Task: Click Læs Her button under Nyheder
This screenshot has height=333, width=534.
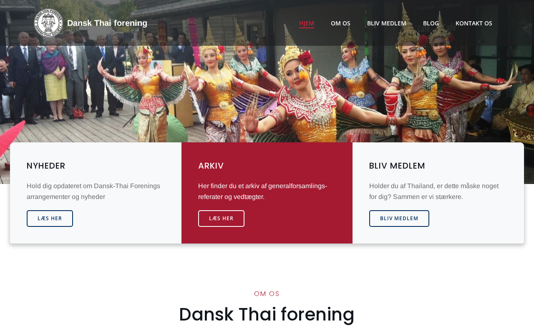Action: [50, 219]
